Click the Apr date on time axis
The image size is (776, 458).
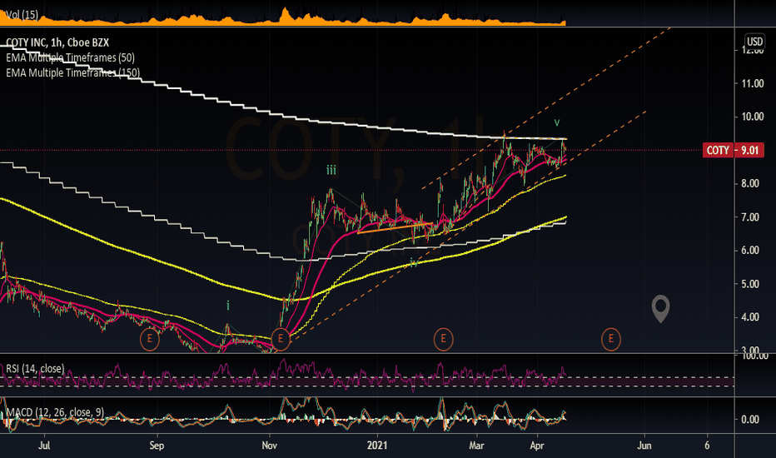pos(537,446)
